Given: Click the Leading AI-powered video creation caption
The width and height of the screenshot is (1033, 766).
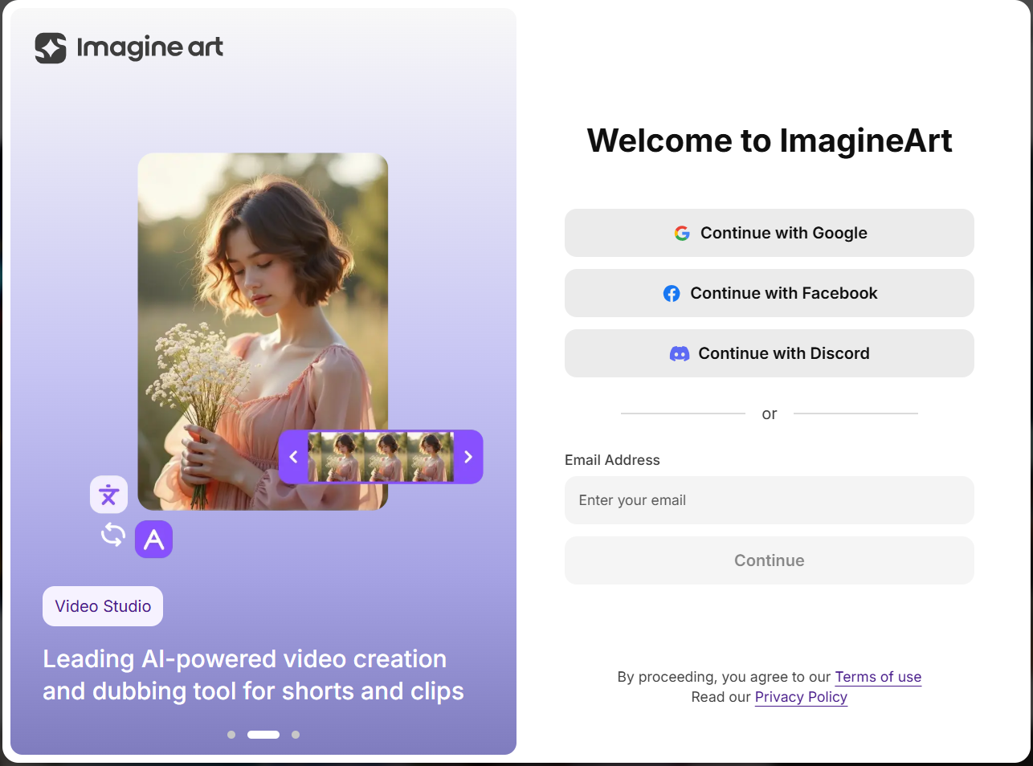Looking at the screenshot, I should (x=253, y=674).
